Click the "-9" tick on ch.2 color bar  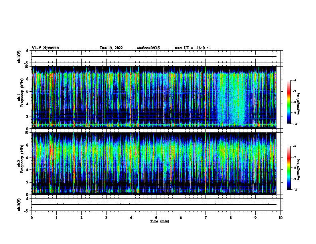pyautogui.click(x=294, y=179)
